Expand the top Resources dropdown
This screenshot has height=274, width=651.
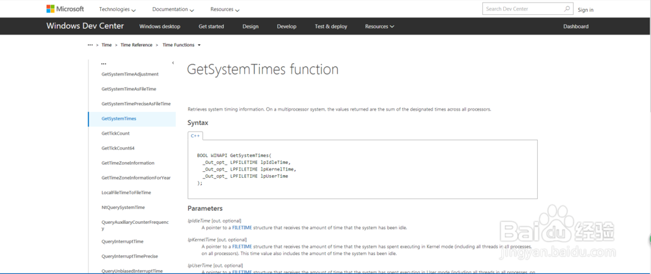pos(225,9)
